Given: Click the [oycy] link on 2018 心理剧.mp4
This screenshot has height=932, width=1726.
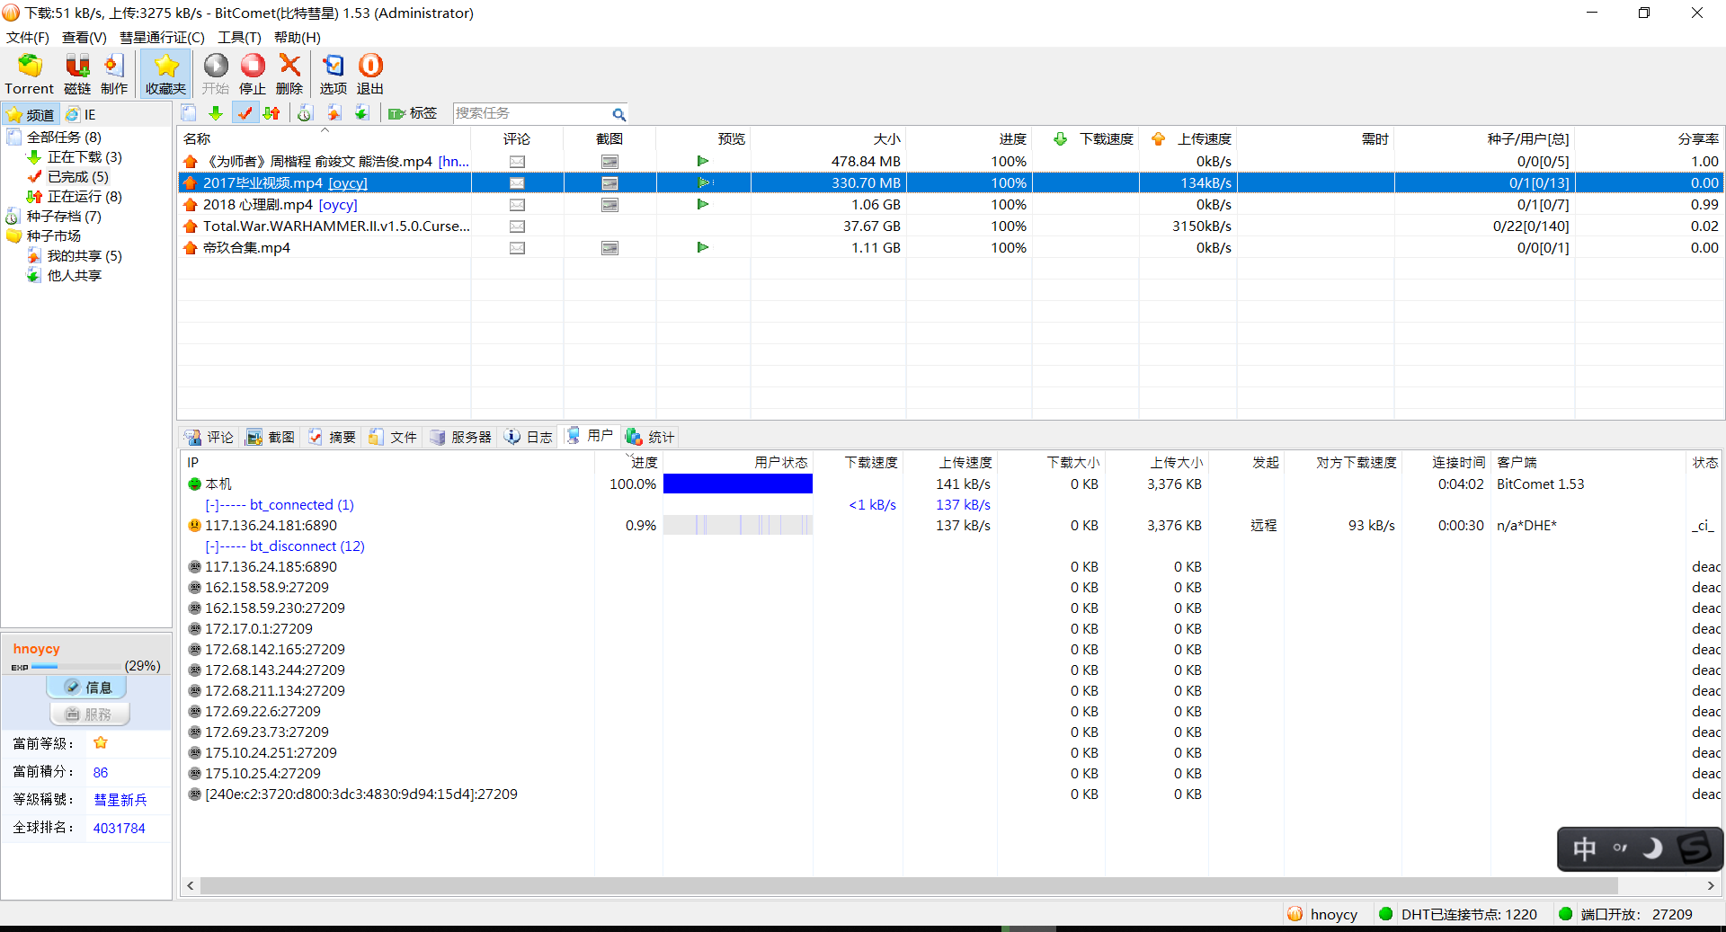Looking at the screenshot, I should [x=338, y=205].
